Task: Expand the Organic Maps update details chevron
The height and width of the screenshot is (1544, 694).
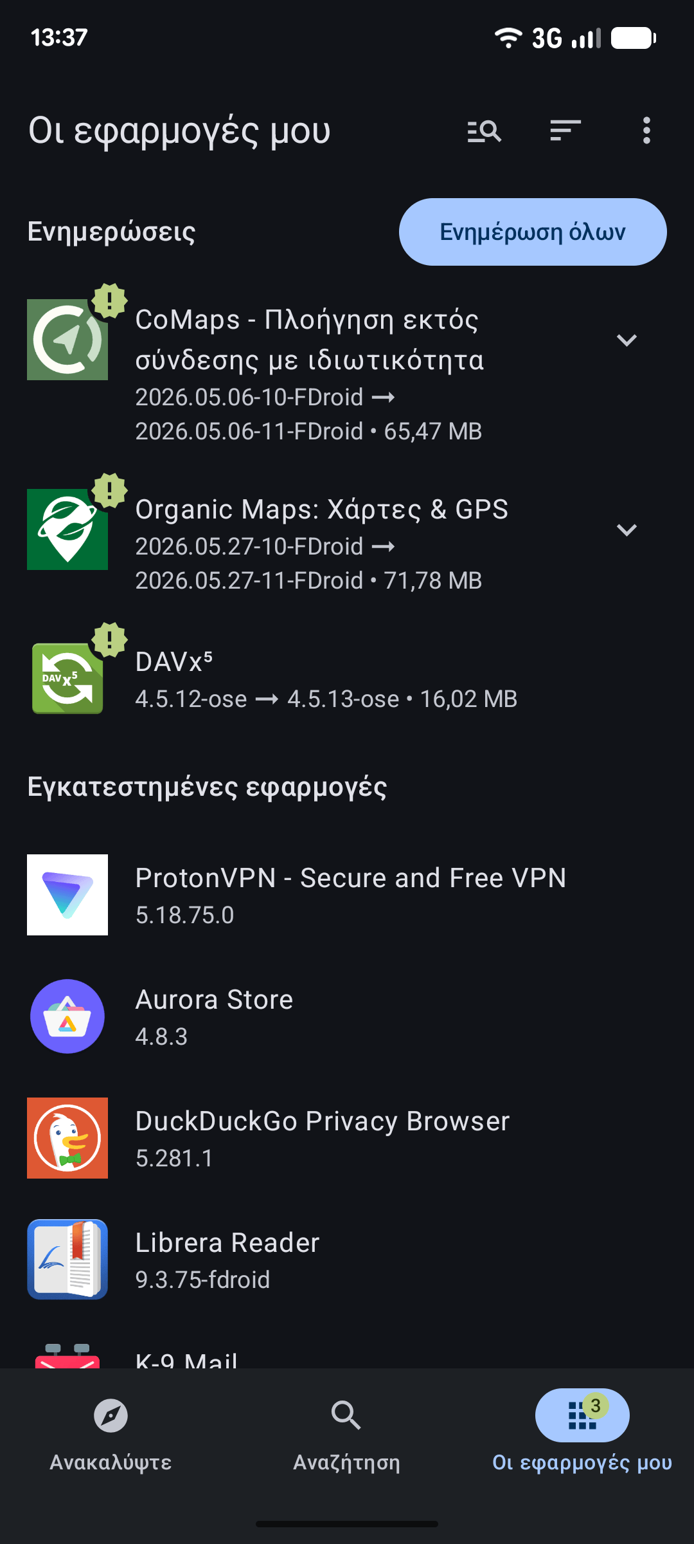Action: pos(627,530)
